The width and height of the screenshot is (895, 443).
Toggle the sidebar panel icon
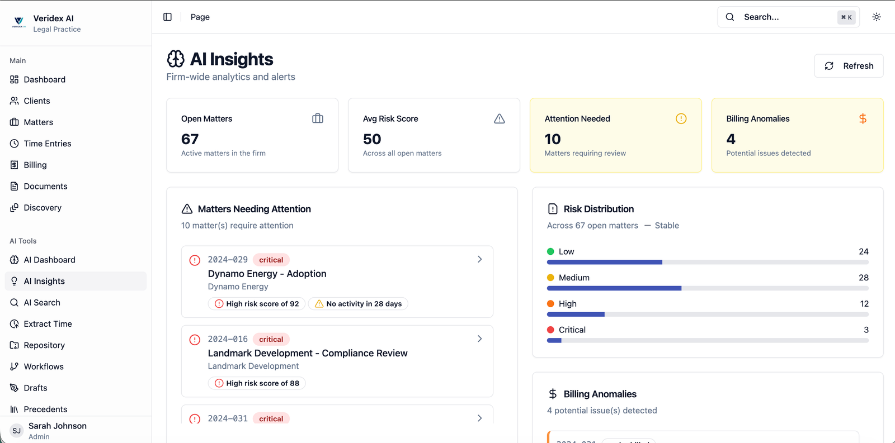[x=167, y=17]
